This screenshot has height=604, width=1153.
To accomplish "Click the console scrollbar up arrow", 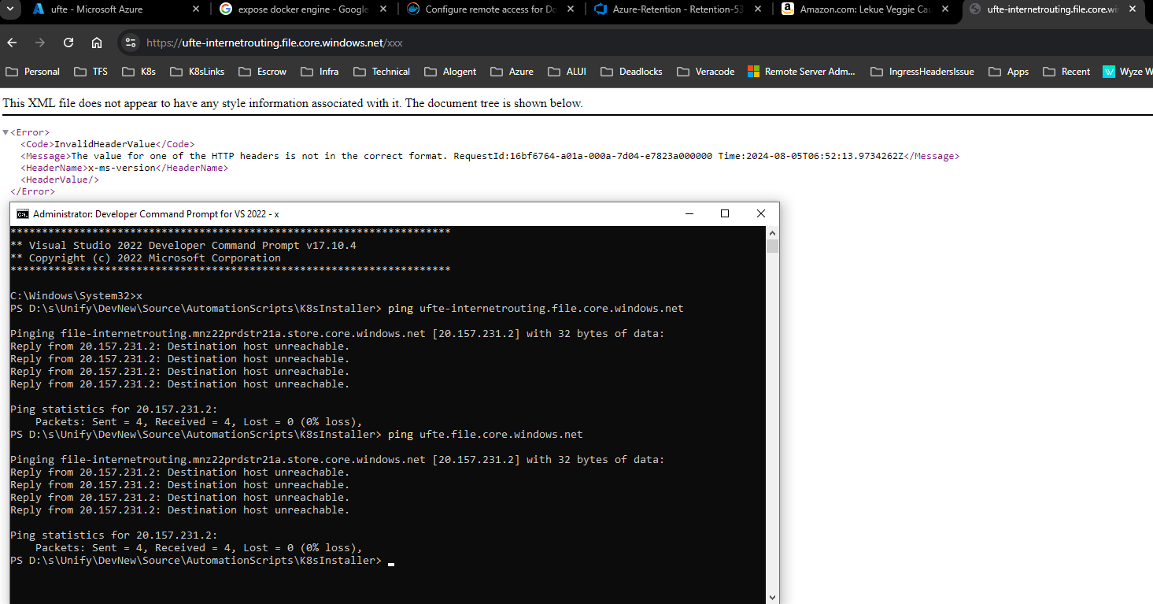I will (x=772, y=233).
